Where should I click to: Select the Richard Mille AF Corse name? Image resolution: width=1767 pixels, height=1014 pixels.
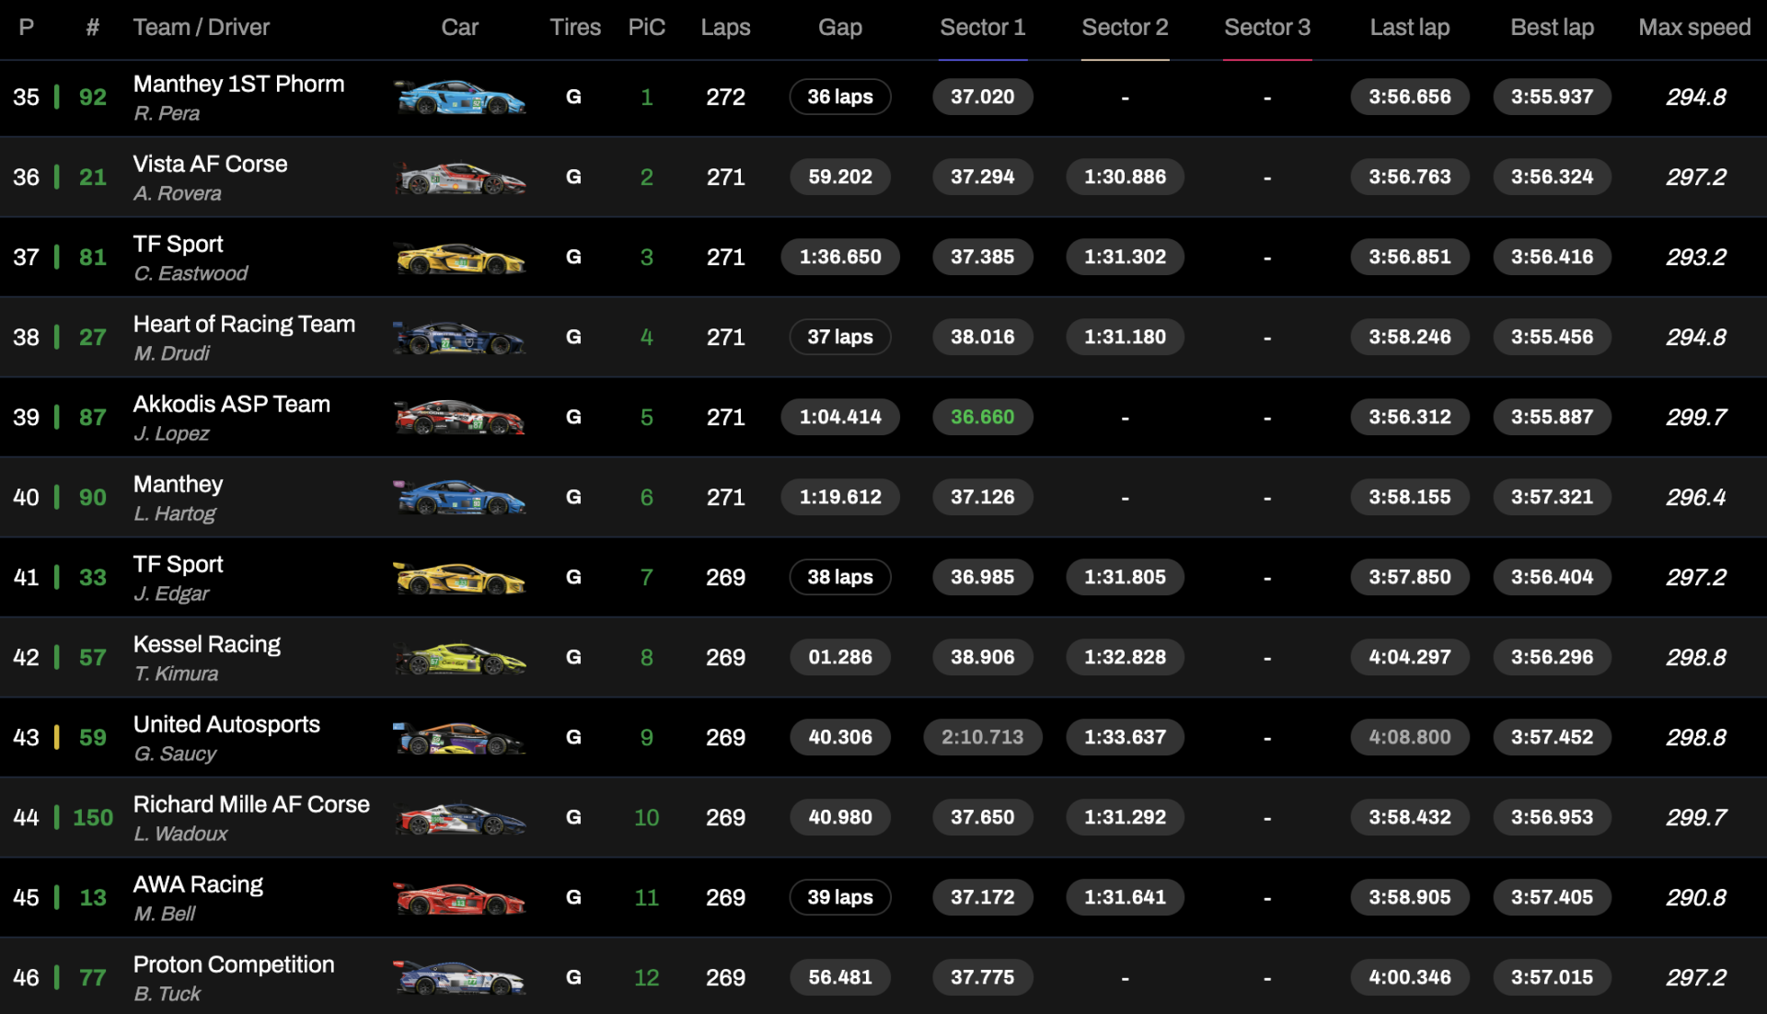click(x=251, y=804)
